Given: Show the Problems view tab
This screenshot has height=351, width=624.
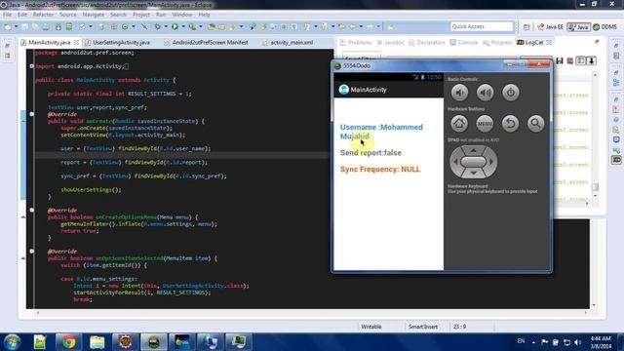Looking at the screenshot, I should (x=356, y=42).
